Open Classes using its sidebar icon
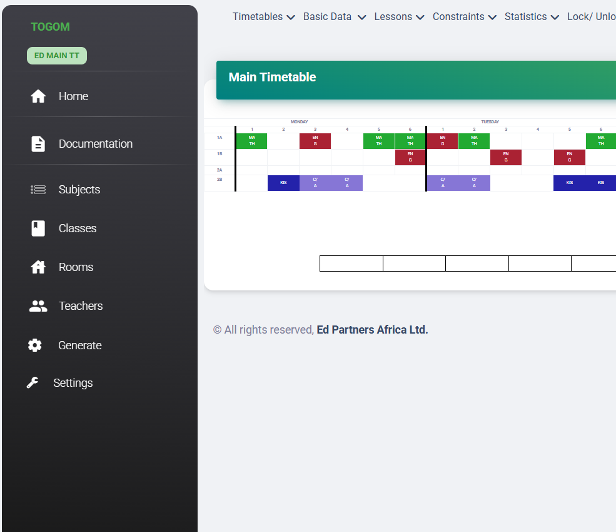This screenshot has width=616, height=532. tap(38, 228)
